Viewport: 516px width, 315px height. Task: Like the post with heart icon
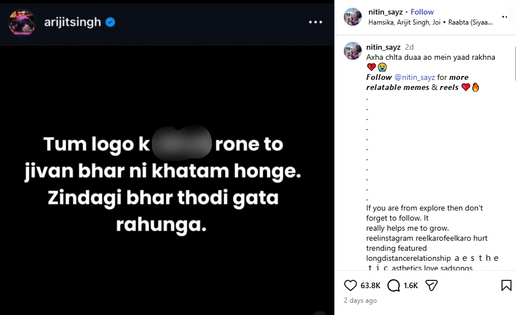click(x=350, y=285)
